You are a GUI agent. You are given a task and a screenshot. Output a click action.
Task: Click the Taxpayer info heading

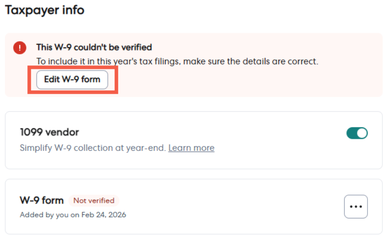pos(45,10)
